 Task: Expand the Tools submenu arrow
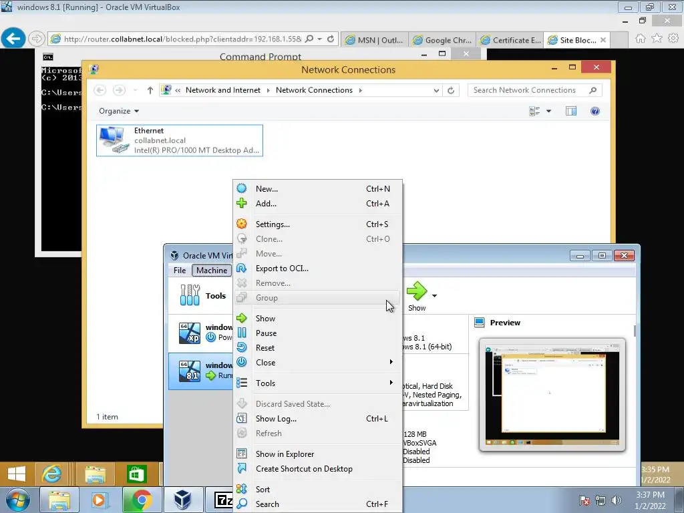[x=391, y=383]
